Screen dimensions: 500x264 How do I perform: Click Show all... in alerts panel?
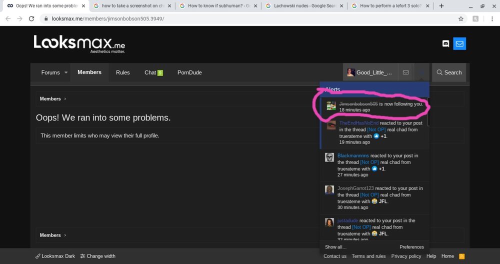pyautogui.click(x=335, y=247)
